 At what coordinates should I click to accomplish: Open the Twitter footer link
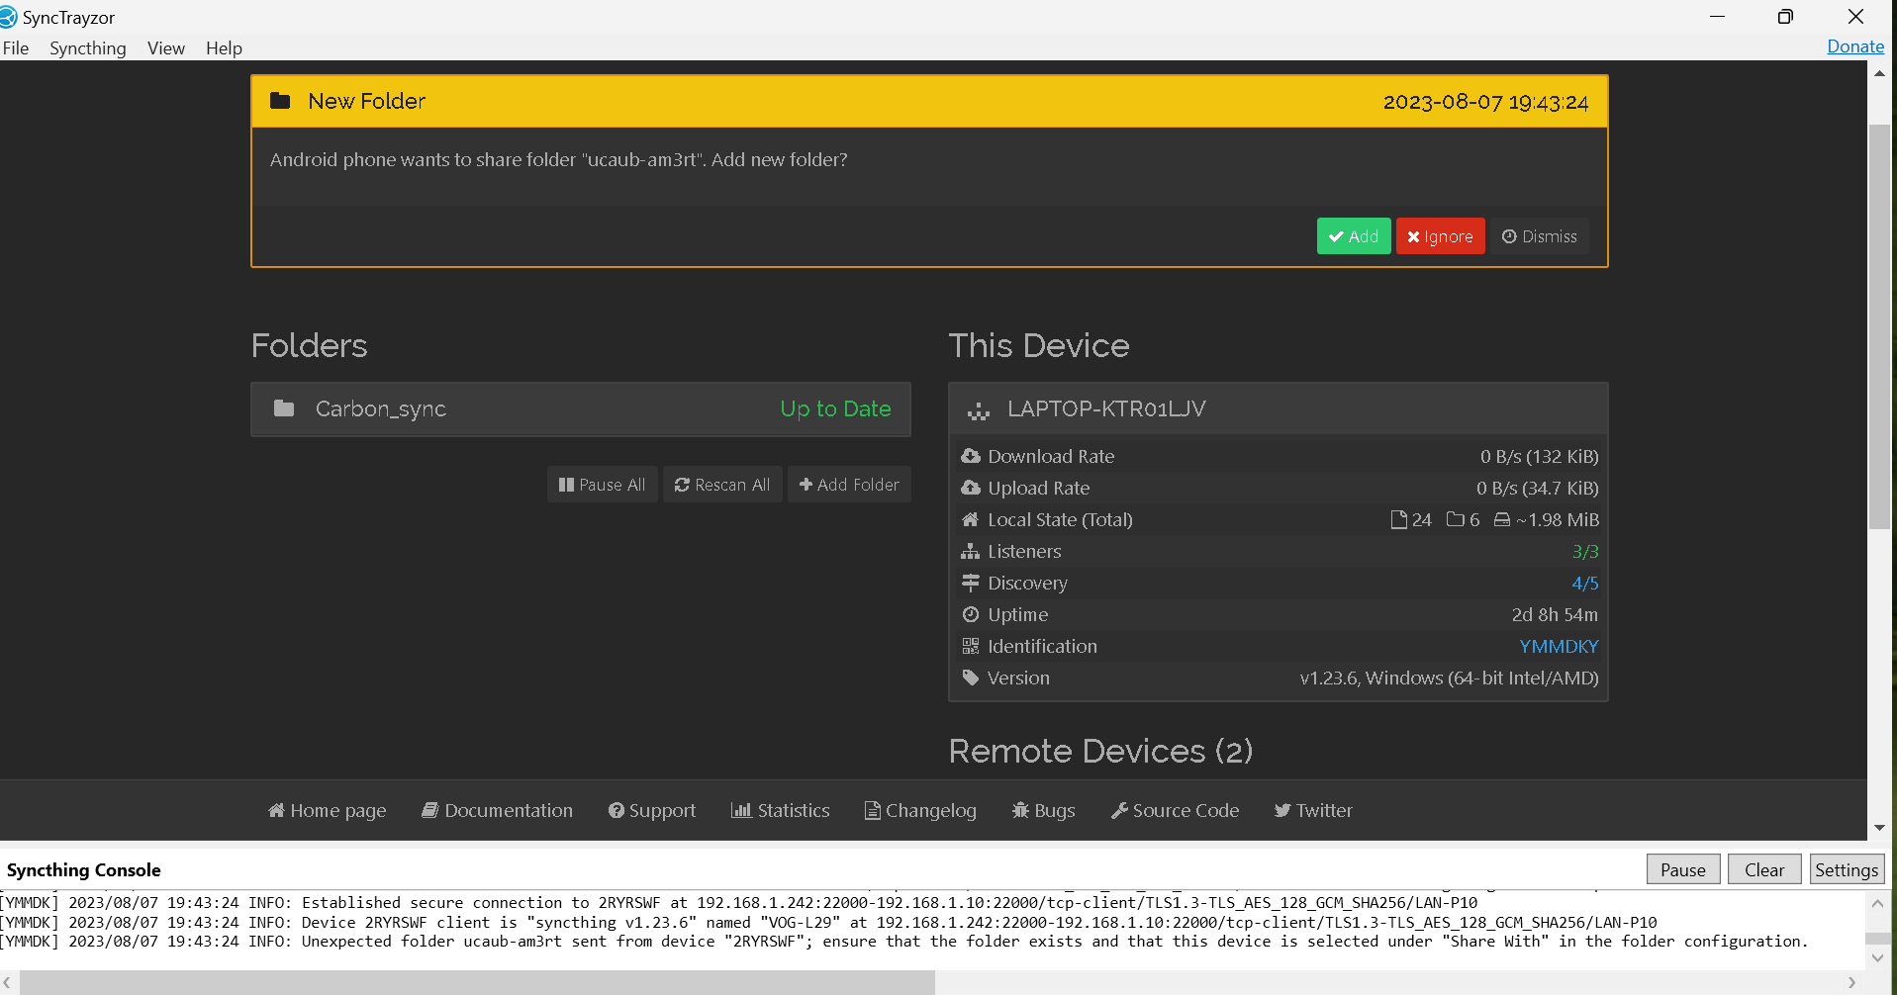click(1313, 810)
